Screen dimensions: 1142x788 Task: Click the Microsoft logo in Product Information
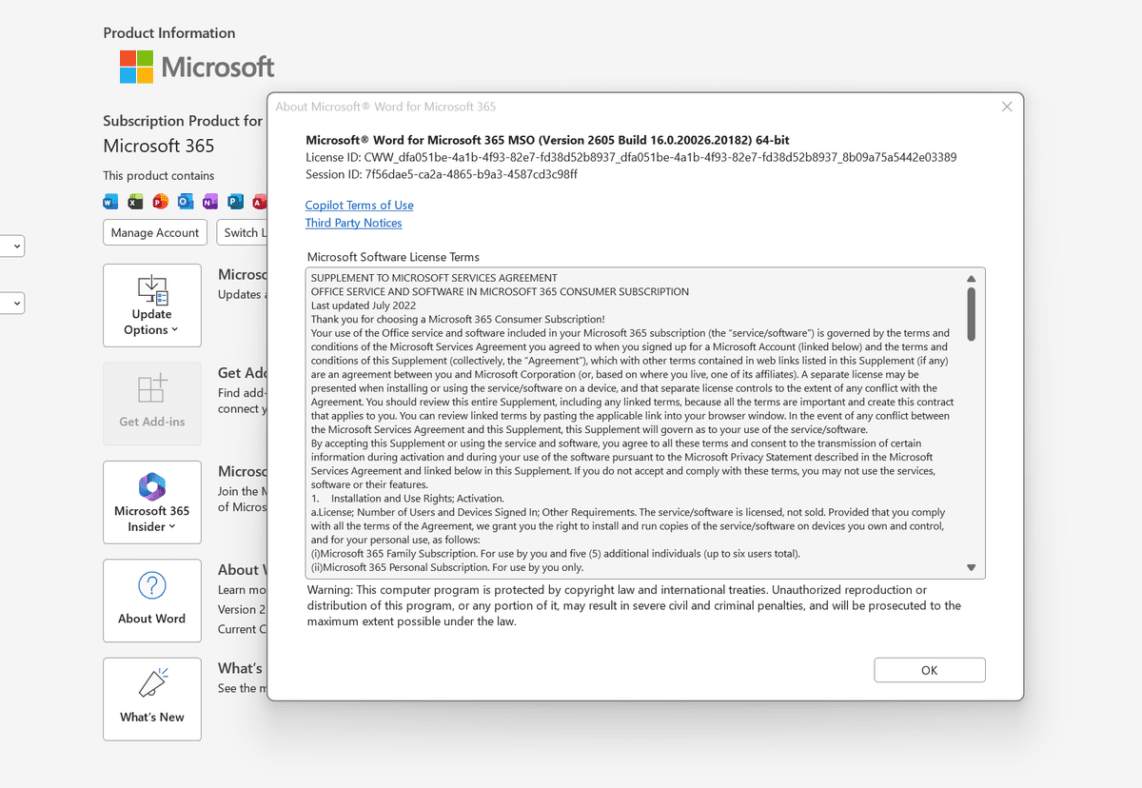click(x=197, y=67)
